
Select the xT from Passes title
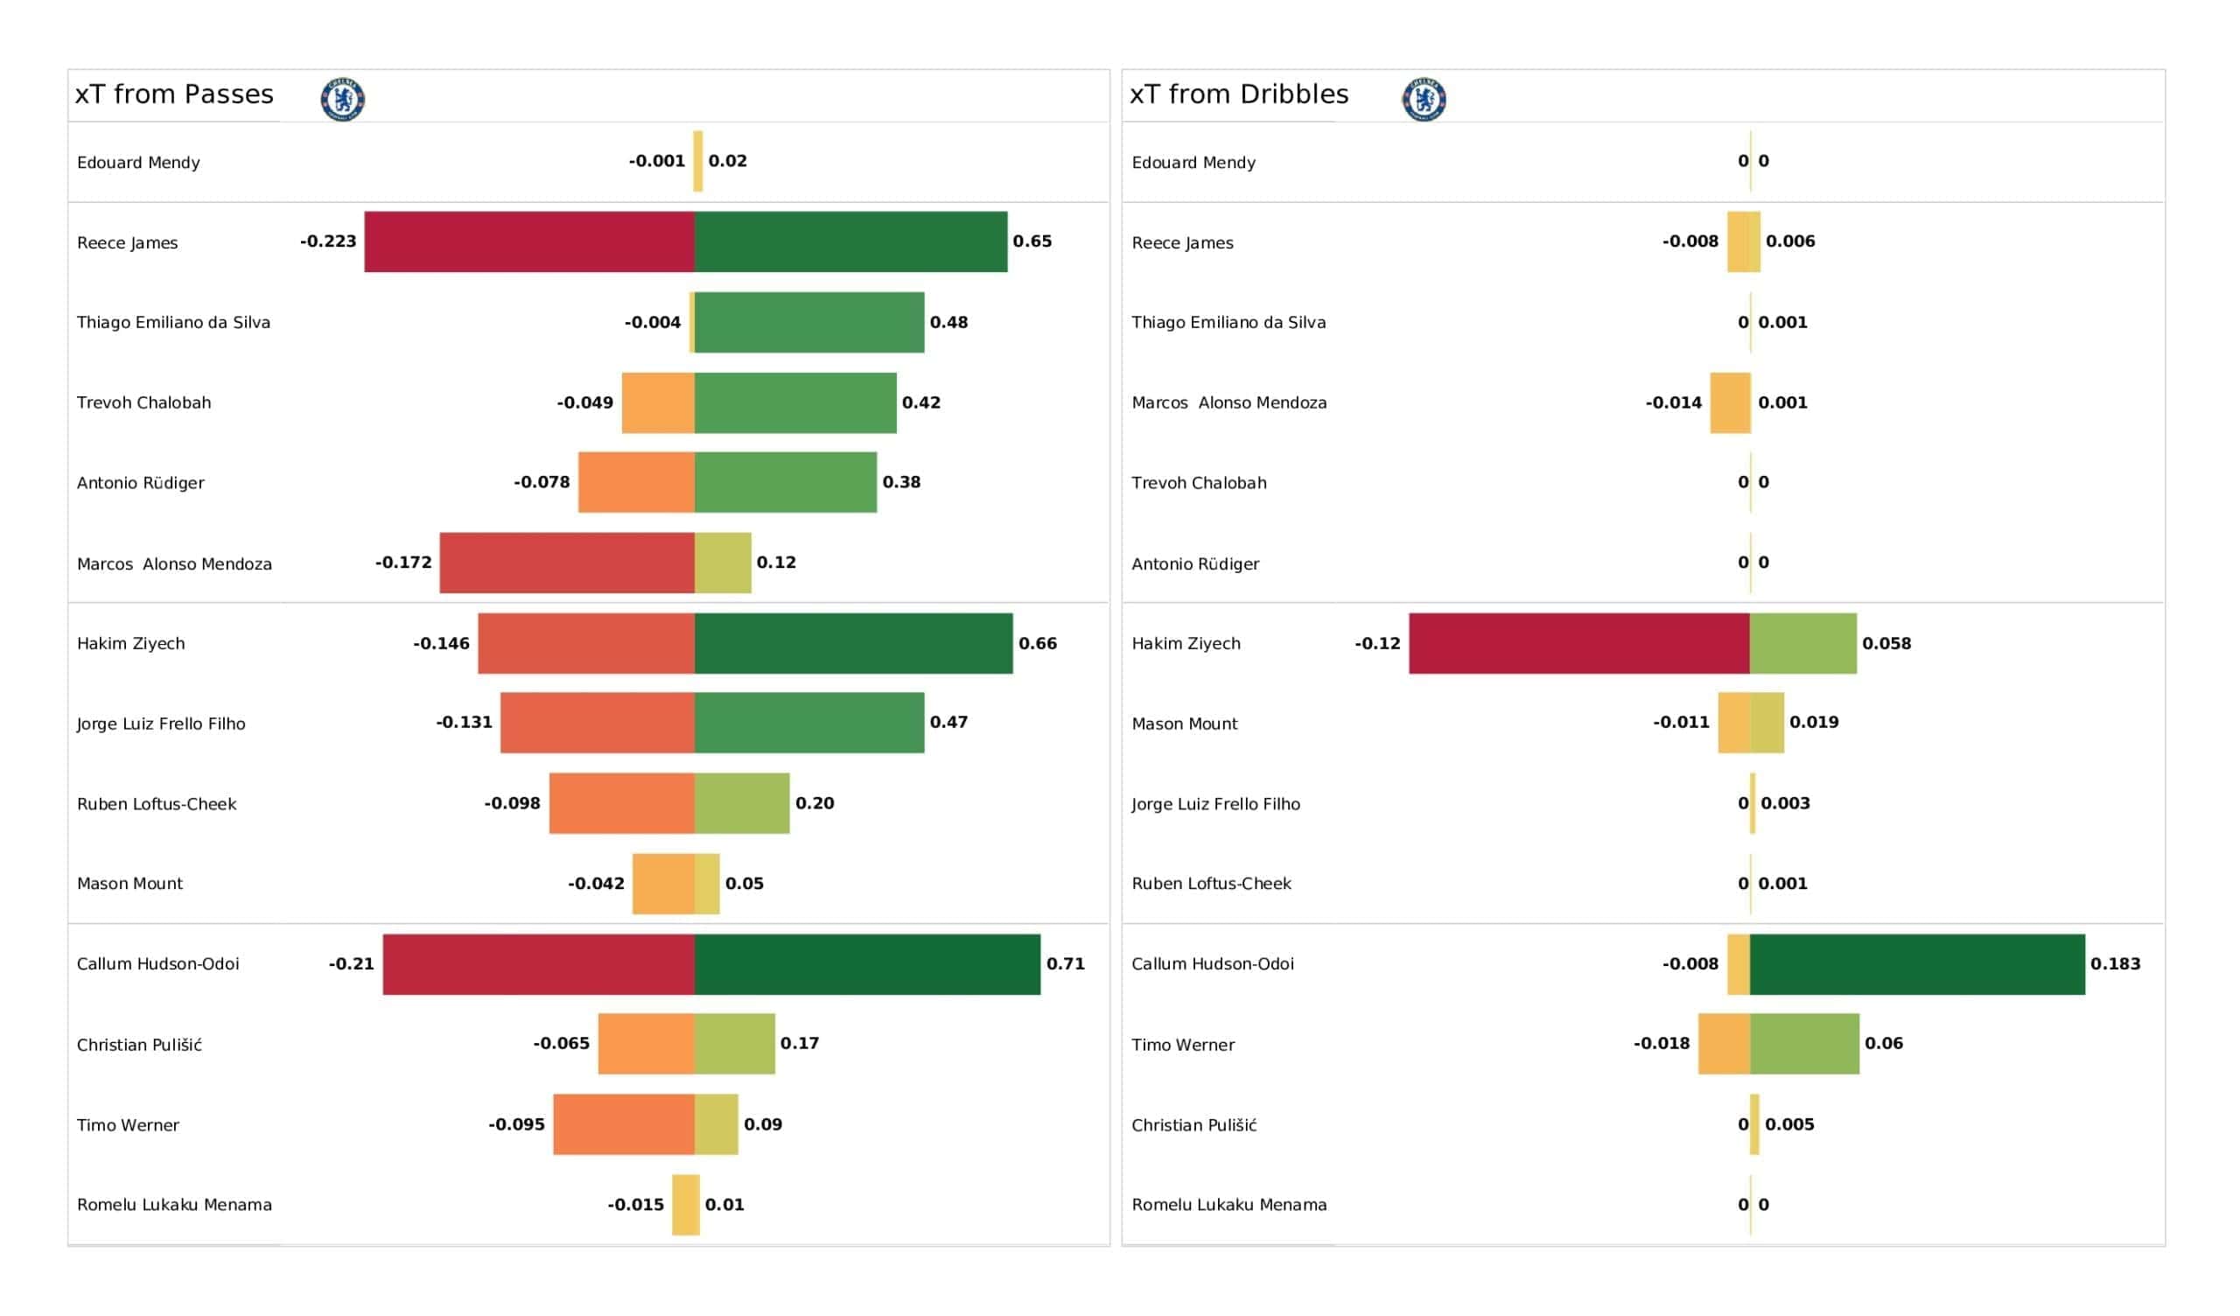(174, 94)
